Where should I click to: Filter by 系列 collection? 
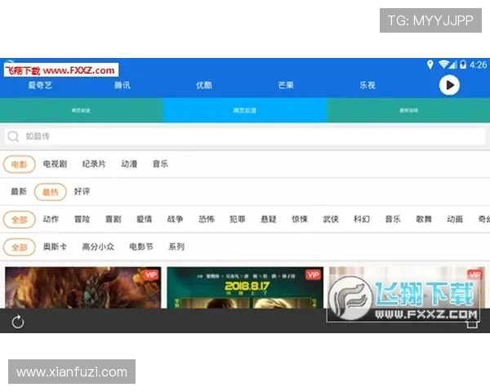tap(176, 247)
